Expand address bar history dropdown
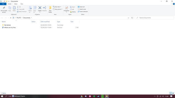 (x=129, y=18)
